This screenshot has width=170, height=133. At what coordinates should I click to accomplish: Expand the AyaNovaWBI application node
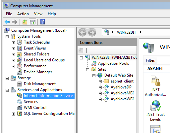point(100,99)
